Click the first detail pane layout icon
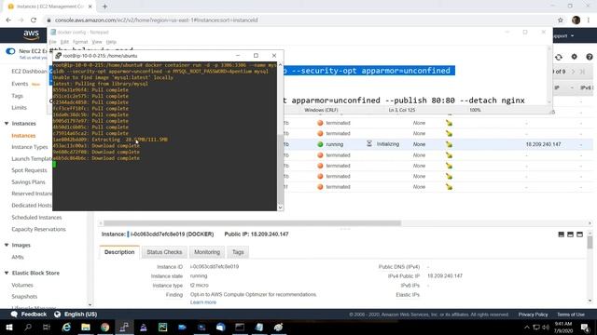The image size is (597, 335). [561, 234]
